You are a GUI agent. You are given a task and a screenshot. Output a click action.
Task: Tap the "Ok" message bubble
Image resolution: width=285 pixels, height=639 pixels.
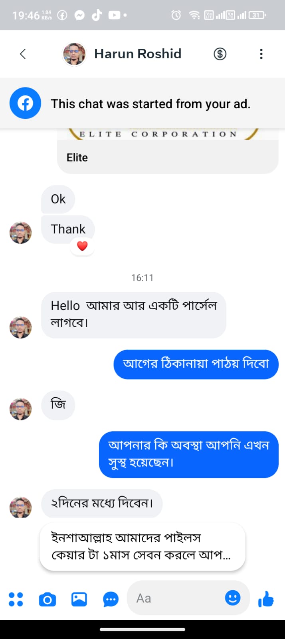tap(58, 199)
